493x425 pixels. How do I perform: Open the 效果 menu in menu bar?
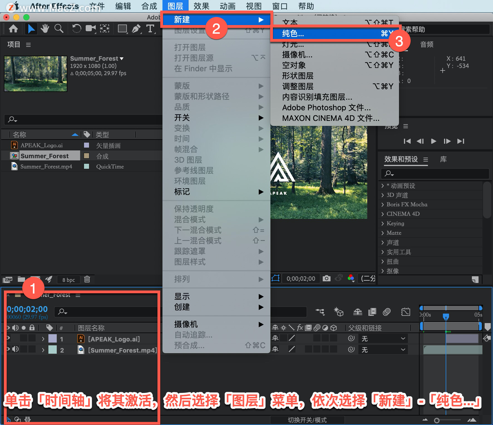[201, 6]
